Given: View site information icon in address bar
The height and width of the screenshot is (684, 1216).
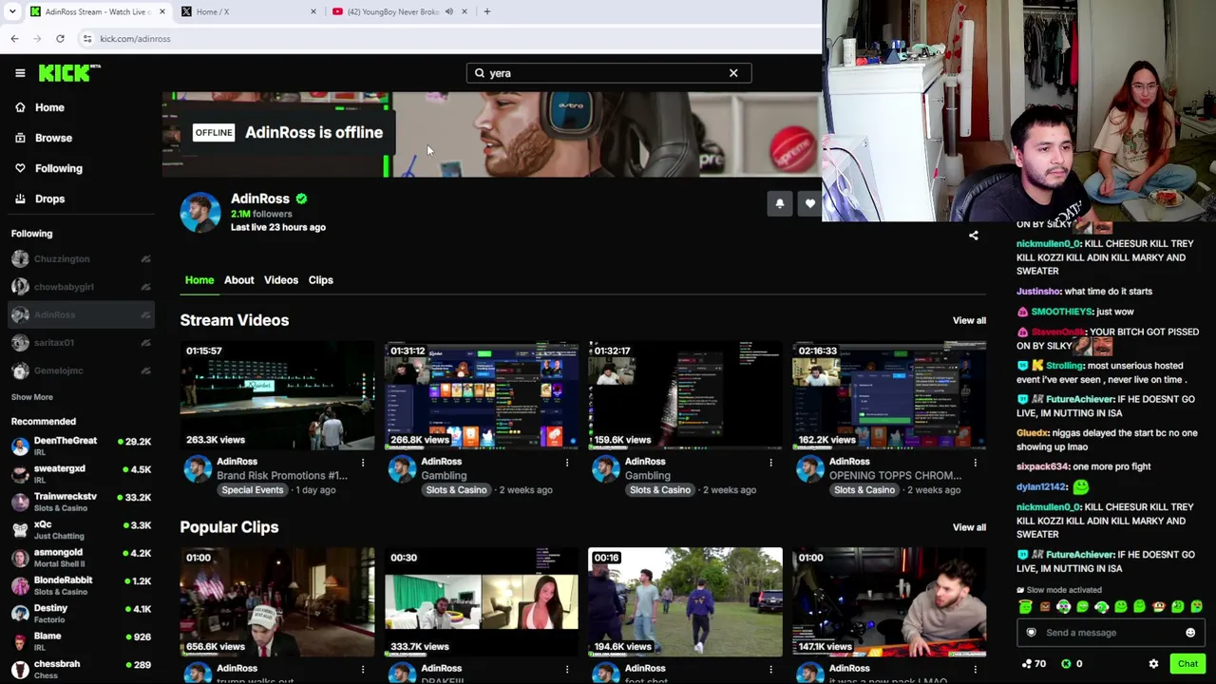Looking at the screenshot, I should (x=87, y=39).
